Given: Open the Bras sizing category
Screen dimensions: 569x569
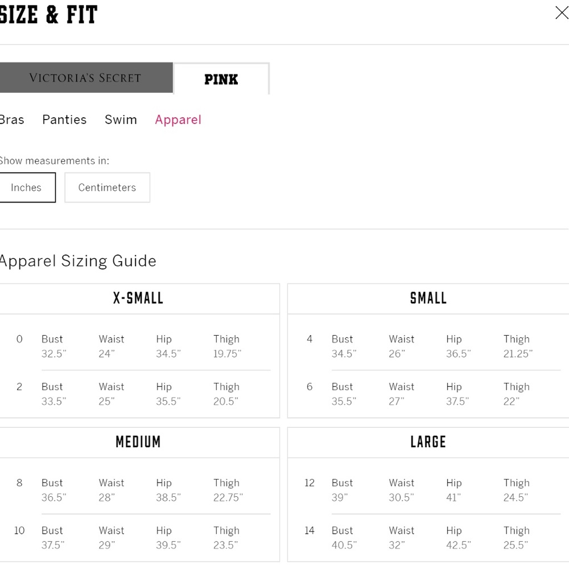Looking at the screenshot, I should [x=11, y=119].
